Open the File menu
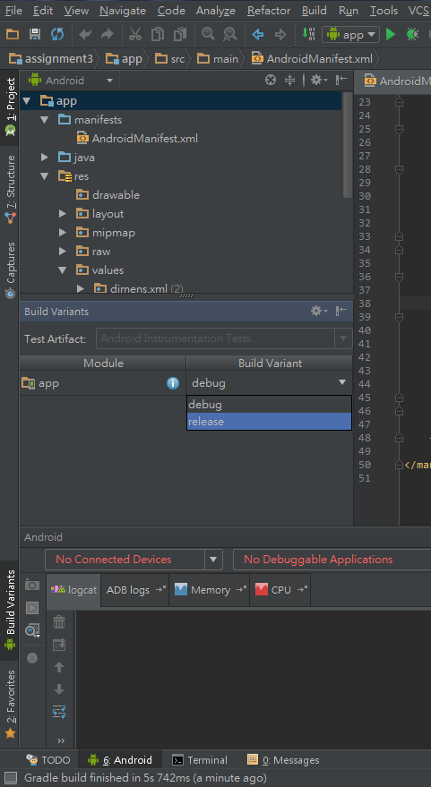This screenshot has width=431, height=787. point(13,10)
